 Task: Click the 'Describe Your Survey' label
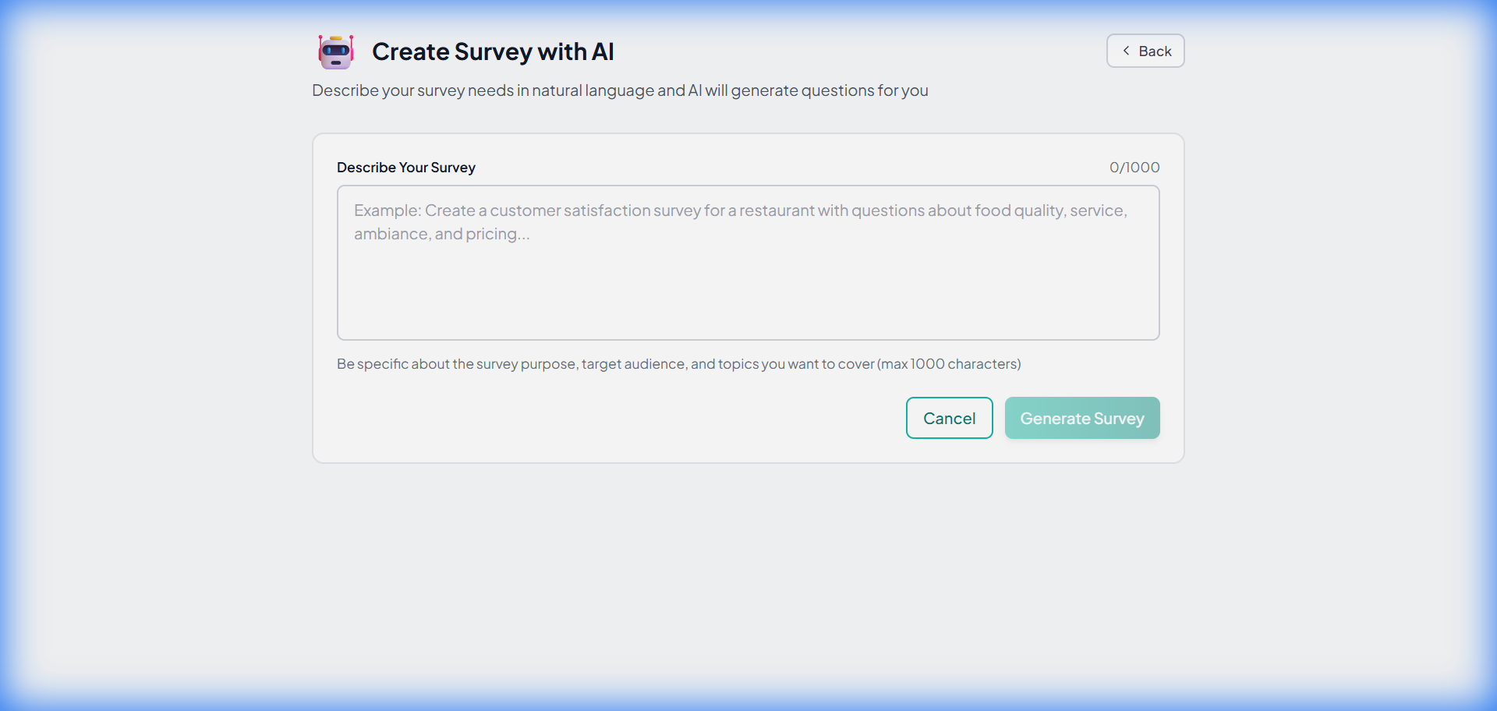click(405, 167)
